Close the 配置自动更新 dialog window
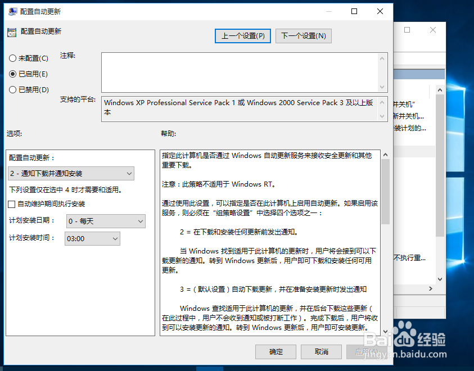 [380, 11]
